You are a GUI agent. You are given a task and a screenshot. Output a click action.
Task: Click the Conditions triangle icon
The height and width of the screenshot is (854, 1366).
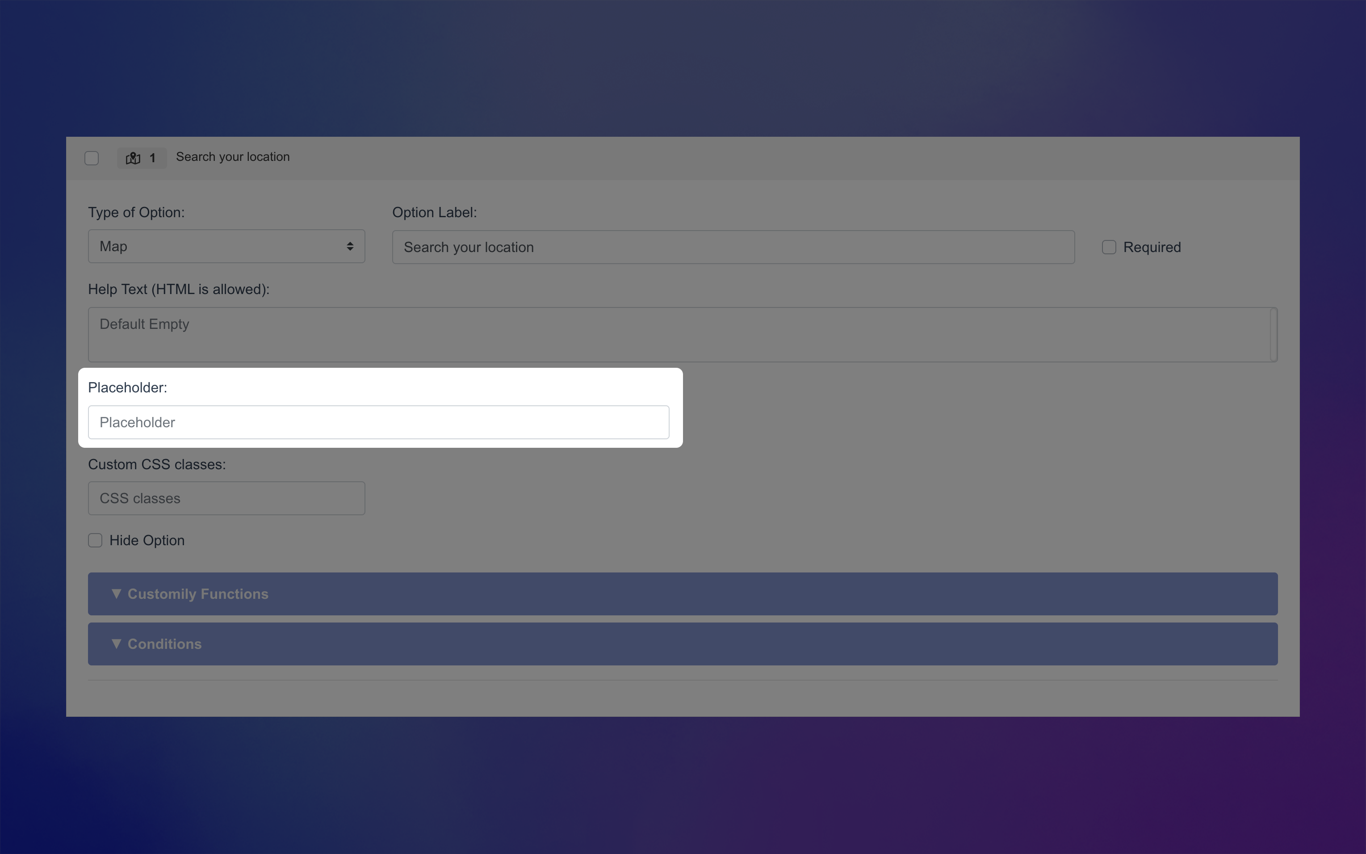pos(116,644)
